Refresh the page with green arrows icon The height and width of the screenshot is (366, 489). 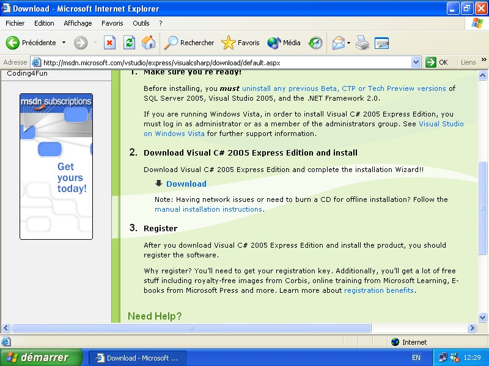(129, 43)
